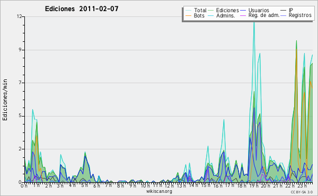Click the dark IP legend line swatch

tap(284, 11)
